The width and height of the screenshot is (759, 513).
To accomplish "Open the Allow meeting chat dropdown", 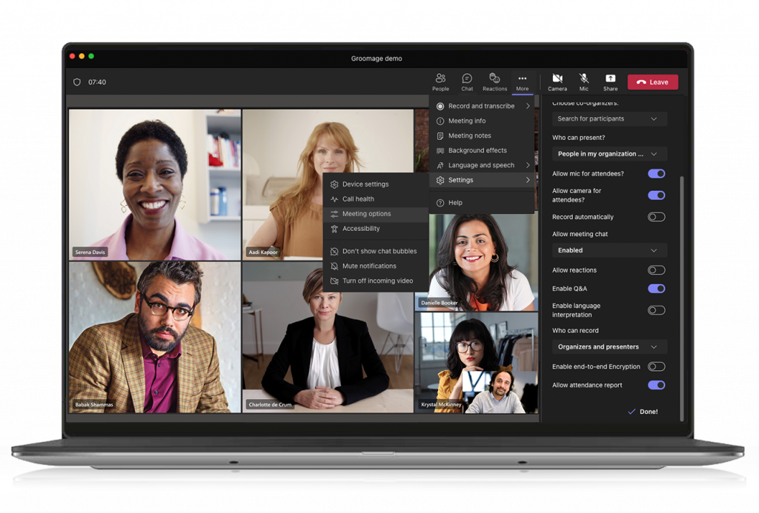I will tap(609, 250).
